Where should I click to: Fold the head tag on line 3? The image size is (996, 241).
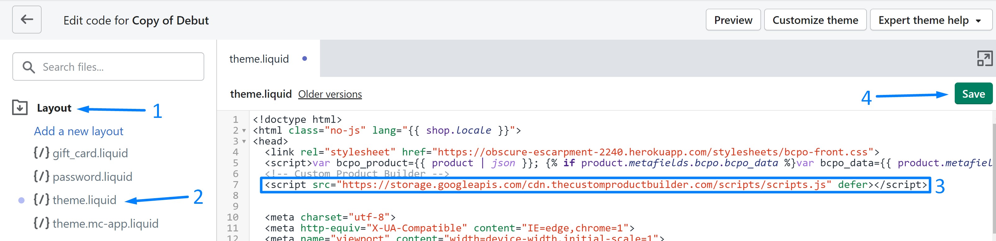[x=244, y=141]
